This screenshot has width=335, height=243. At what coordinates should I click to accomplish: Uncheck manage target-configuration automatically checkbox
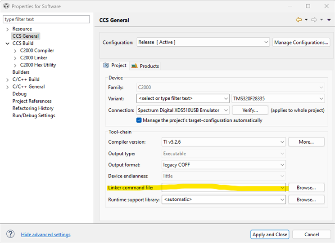139,120
